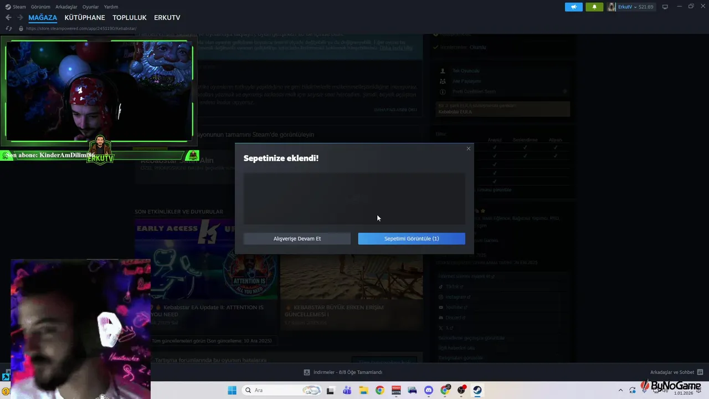Click the DAHA FAZLASINI OKU link
This screenshot has width=709, height=399.
pyautogui.click(x=395, y=110)
